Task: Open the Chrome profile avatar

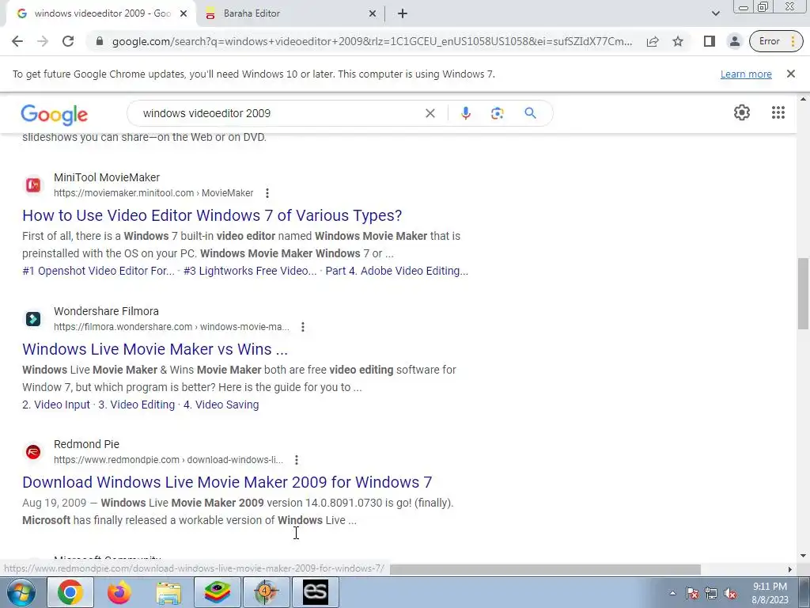Action: coord(734,41)
